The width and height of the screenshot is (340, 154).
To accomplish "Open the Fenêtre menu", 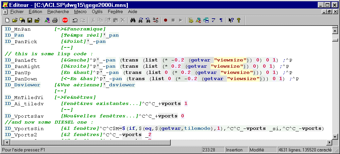I will click(115, 12).
